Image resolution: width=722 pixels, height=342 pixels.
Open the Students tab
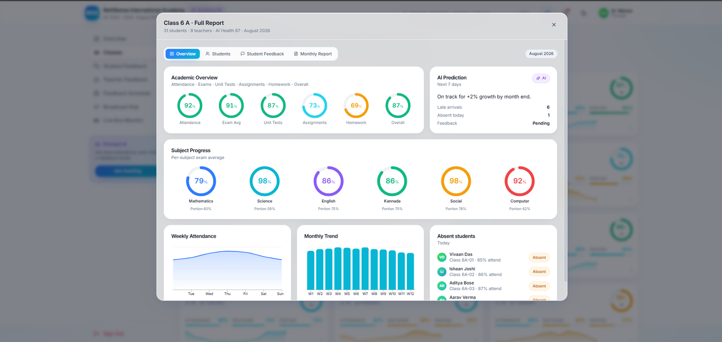point(218,54)
